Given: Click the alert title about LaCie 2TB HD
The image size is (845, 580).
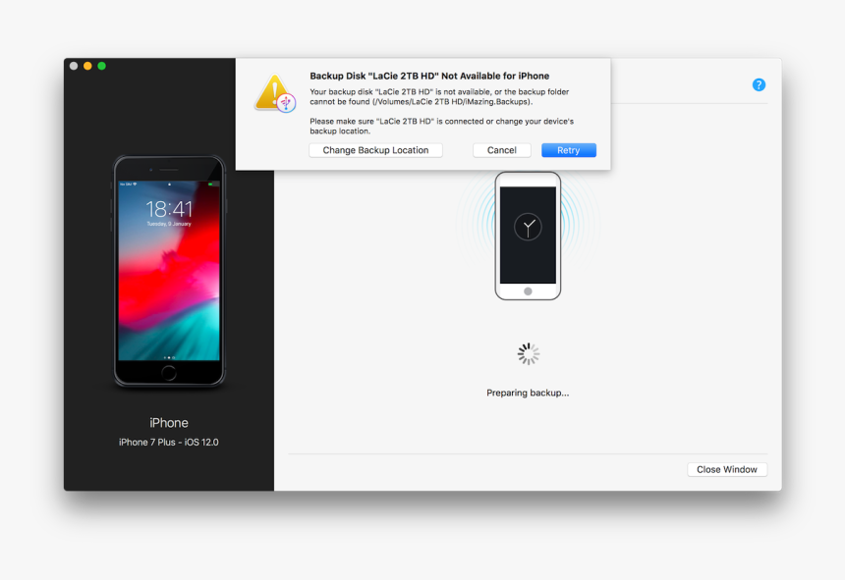Looking at the screenshot, I should 429,76.
